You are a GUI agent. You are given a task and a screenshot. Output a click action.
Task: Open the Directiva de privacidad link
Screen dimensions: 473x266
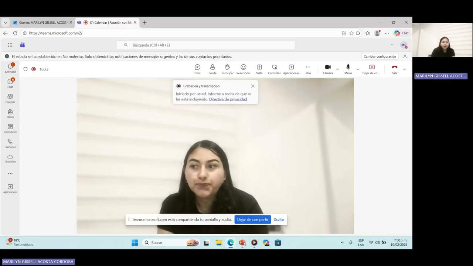tap(228, 99)
